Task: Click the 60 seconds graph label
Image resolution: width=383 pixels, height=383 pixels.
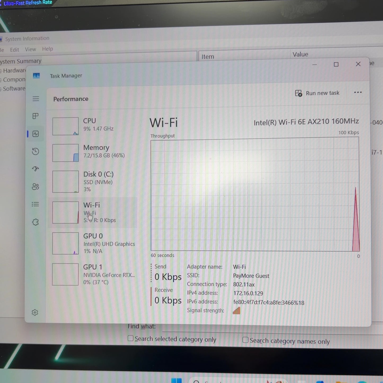Action: [x=162, y=256]
